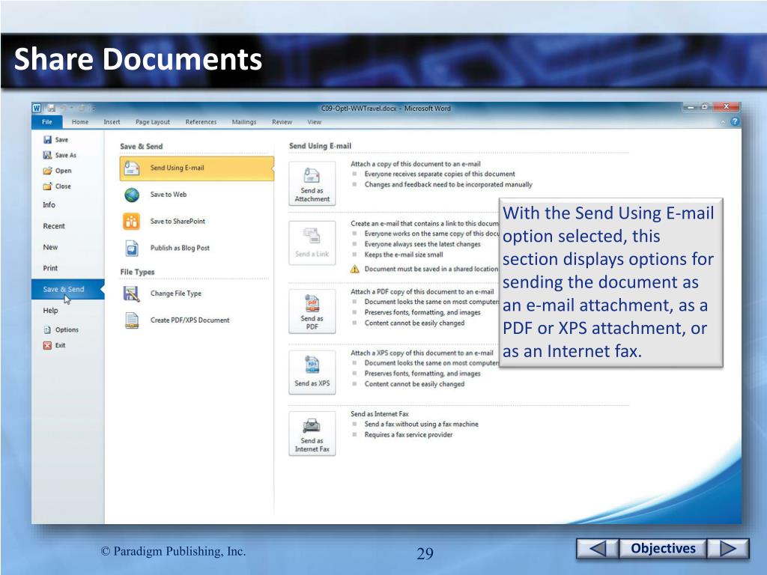Choose the Save to Web option
The image size is (767, 575).
point(197,195)
